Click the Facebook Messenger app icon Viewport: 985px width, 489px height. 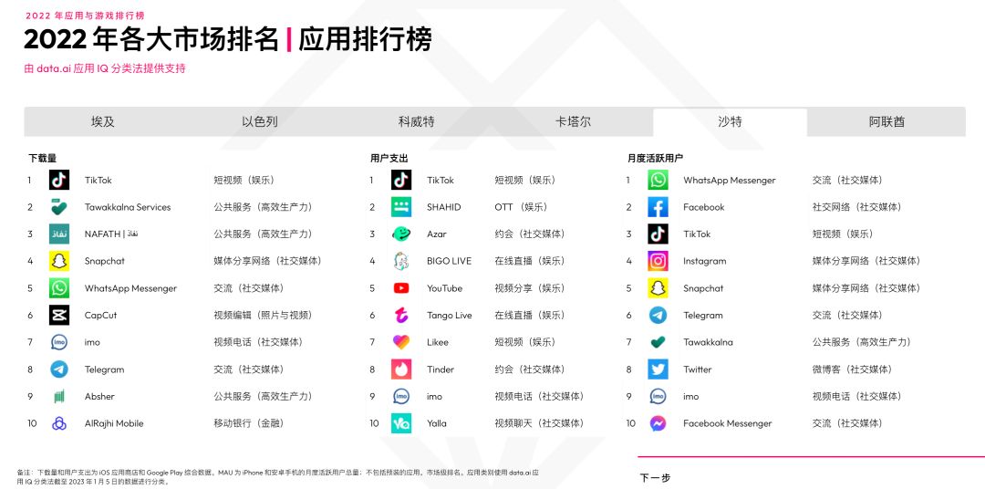click(x=658, y=423)
